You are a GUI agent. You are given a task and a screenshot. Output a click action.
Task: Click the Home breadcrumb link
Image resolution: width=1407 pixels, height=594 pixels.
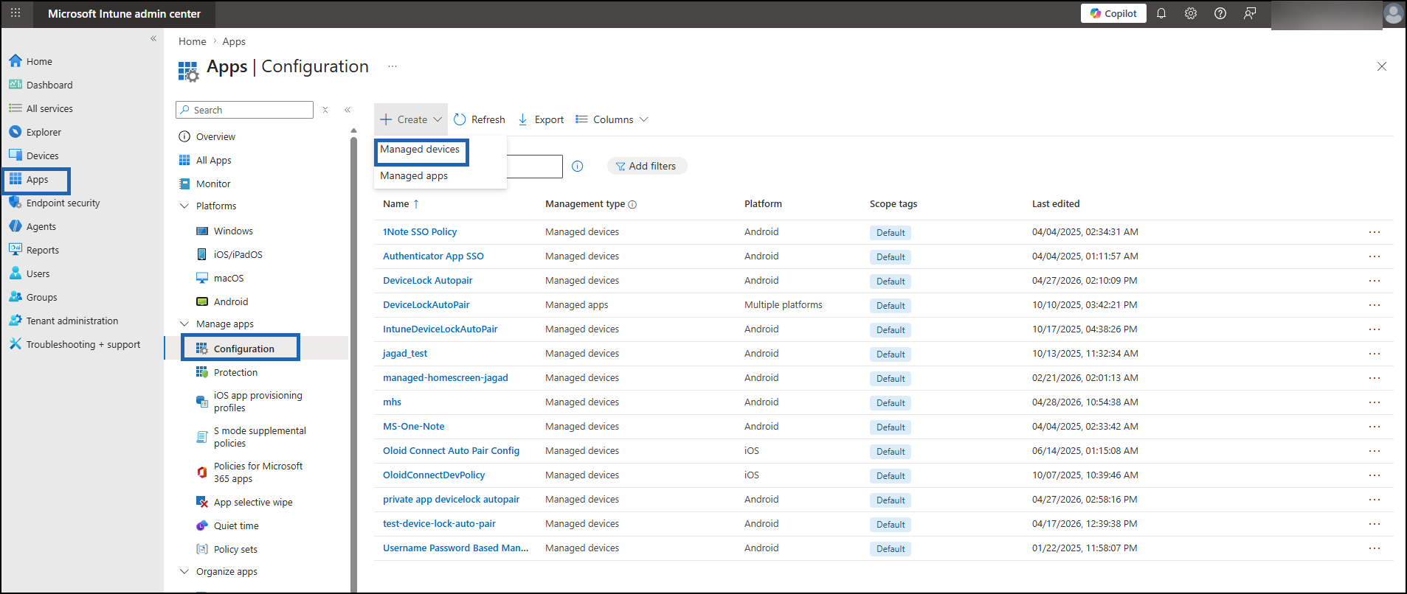192,41
